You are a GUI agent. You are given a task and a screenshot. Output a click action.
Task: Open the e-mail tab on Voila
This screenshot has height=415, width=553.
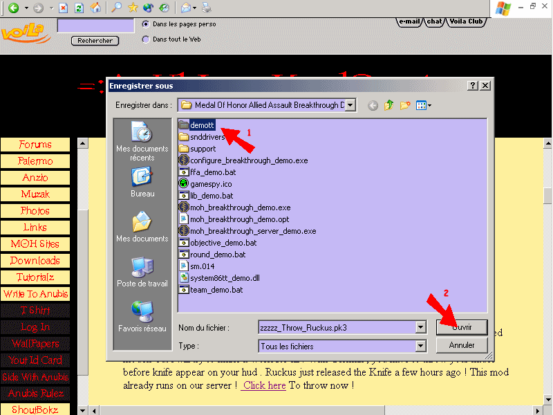[x=409, y=21]
